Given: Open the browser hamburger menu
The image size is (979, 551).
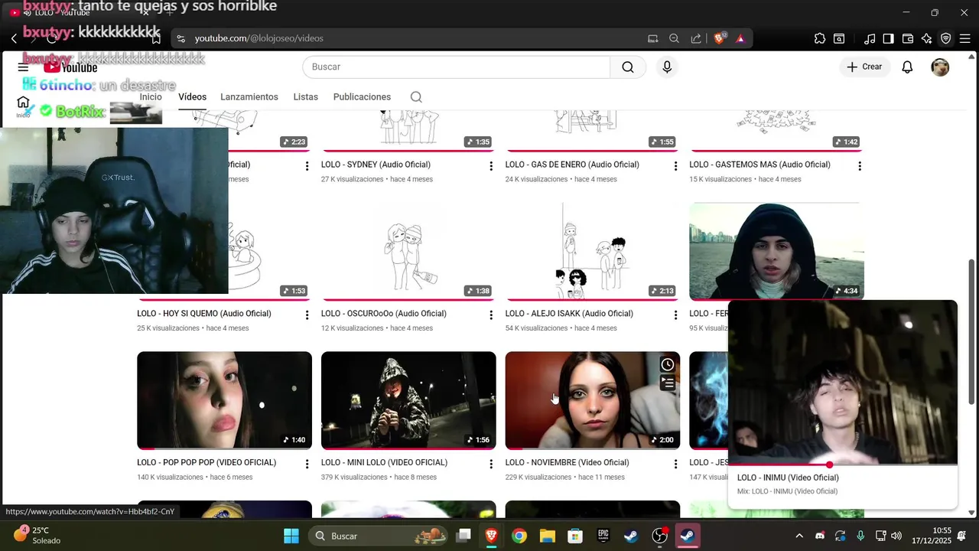Looking at the screenshot, I should [966, 38].
